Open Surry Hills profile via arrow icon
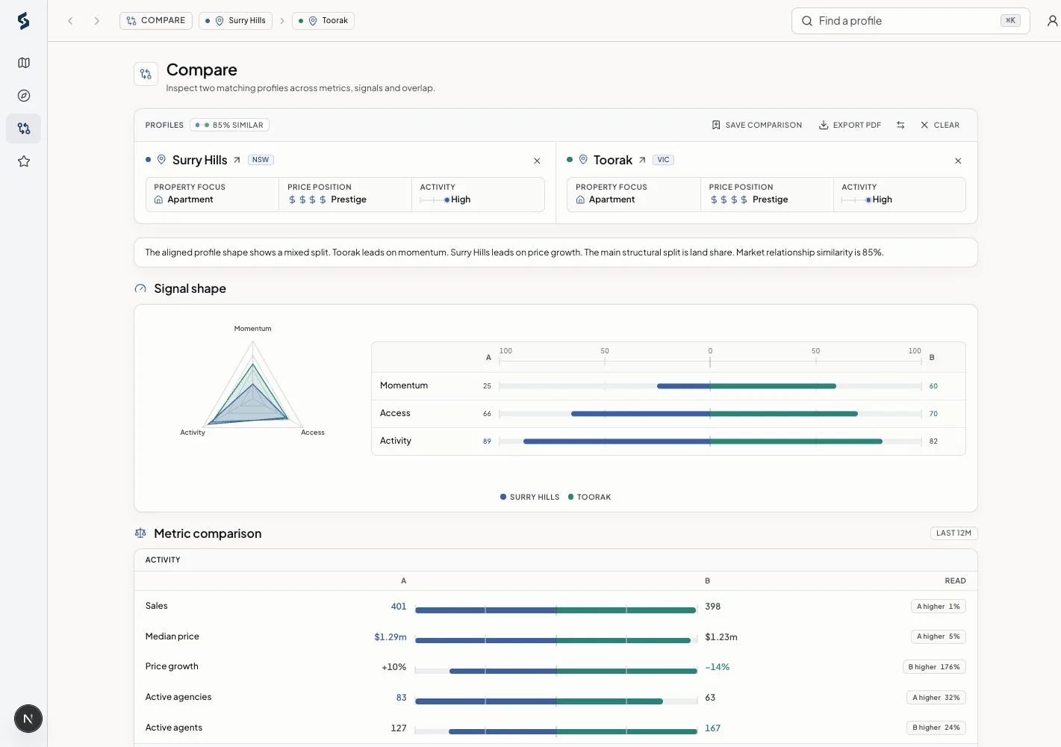Viewport: 1061px width, 747px height. coord(237,160)
